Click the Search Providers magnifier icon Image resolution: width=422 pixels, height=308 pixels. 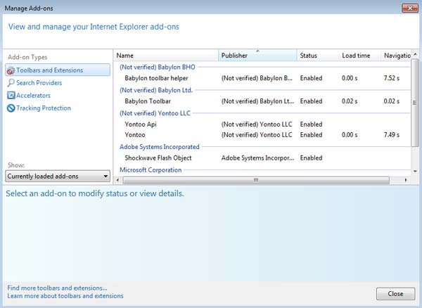(x=11, y=83)
